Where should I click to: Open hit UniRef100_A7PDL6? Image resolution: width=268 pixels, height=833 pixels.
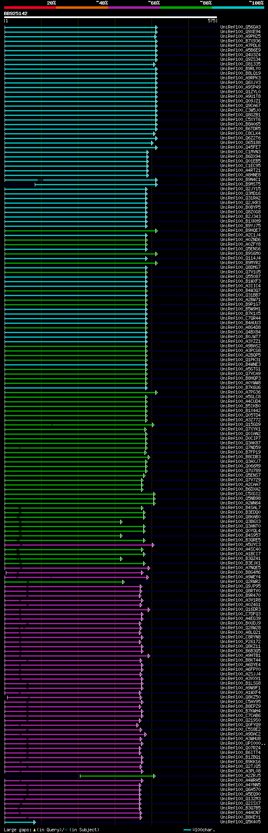(x=240, y=45)
